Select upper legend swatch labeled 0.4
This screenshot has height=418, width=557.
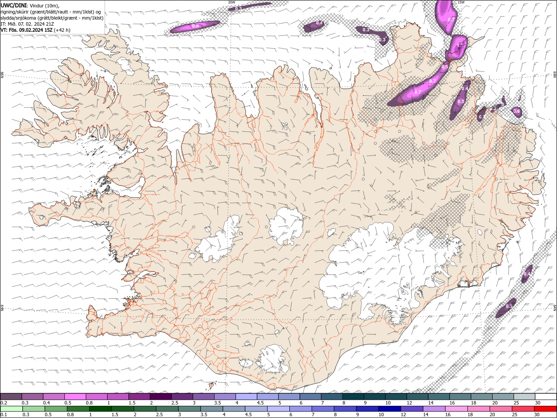tap(54, 397)
